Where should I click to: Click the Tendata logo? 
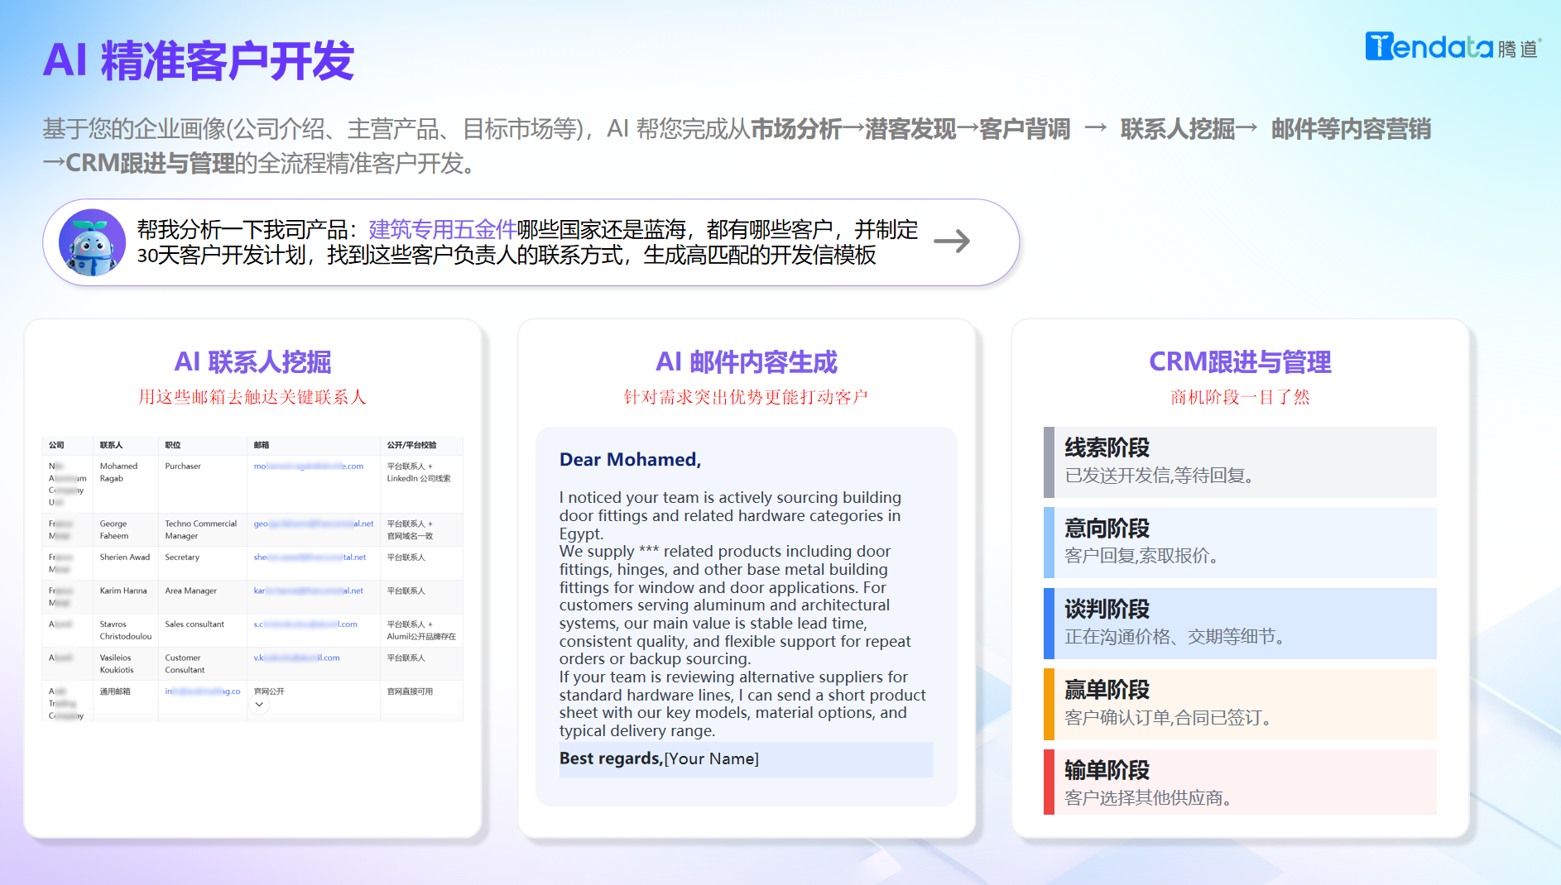pos(1453,47)
